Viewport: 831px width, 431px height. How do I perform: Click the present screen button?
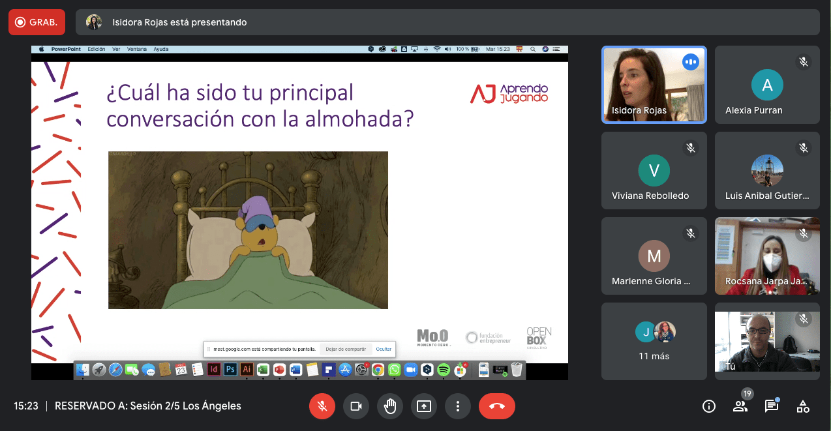tap(424, 406)
